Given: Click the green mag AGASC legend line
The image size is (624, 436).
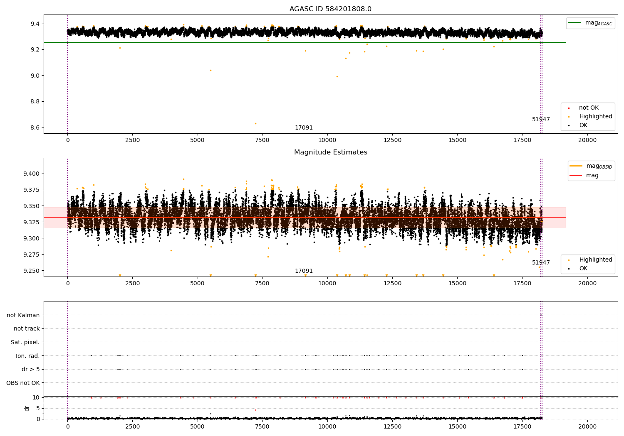Looking at the screenshot, I should pyautogui.click(x=575, y=23).
